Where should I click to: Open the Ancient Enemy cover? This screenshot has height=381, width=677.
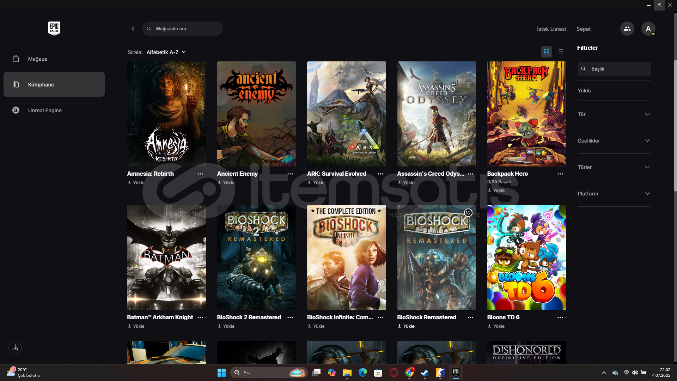(x=256, y=114)
